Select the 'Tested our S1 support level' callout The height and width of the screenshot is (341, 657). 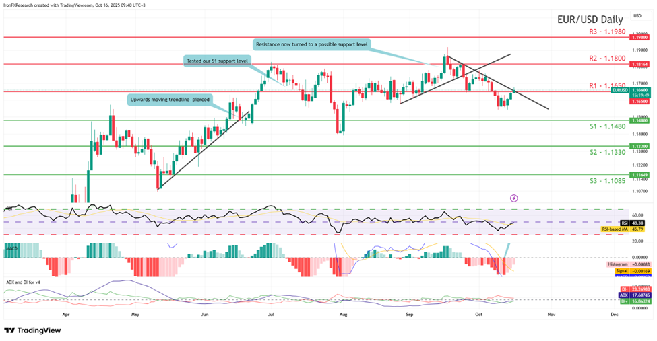click(216, 61)
